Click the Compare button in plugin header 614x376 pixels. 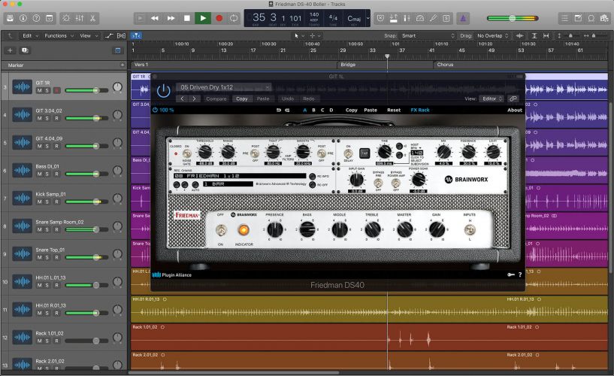(216, 99)
